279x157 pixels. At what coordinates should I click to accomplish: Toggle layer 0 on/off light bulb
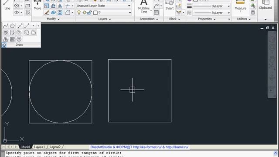pos(79,13)
